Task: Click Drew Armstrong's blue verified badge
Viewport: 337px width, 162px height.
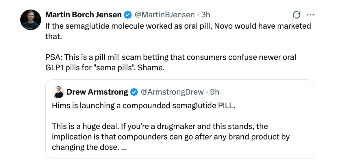Action: (x=134, y=92)
